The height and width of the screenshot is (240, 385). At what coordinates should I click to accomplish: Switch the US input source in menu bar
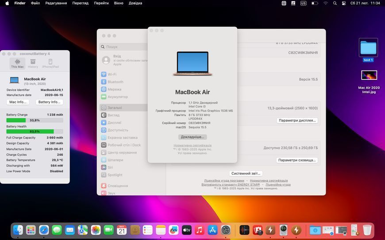pyautogui.click(x=304, y=3)
